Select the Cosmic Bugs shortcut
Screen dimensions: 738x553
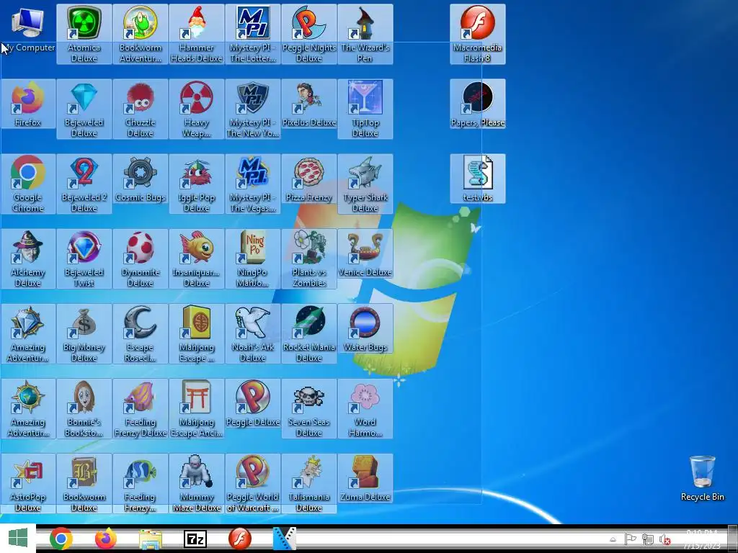141,179
